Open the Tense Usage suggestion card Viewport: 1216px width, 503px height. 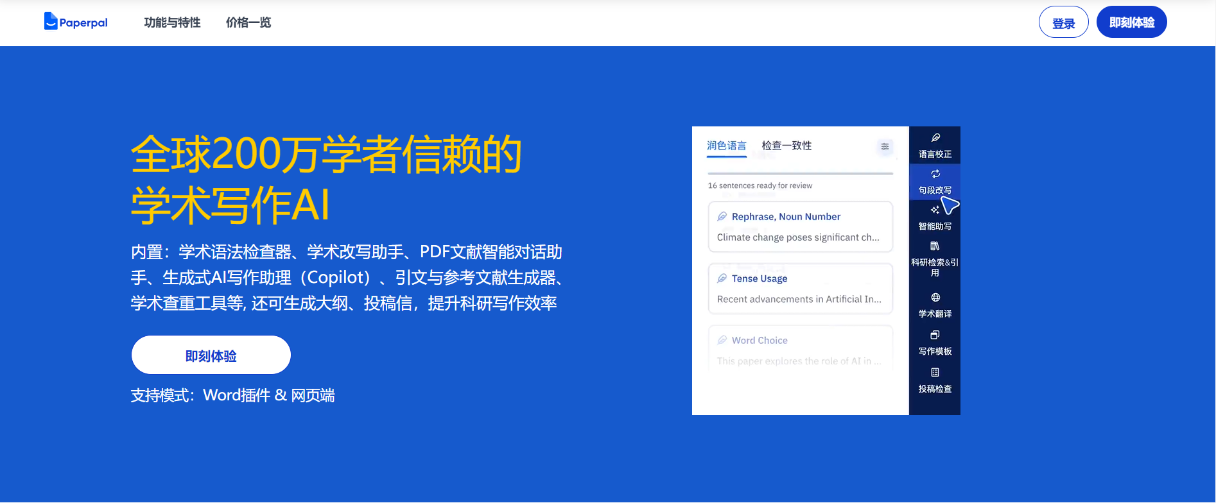(800, 289)
